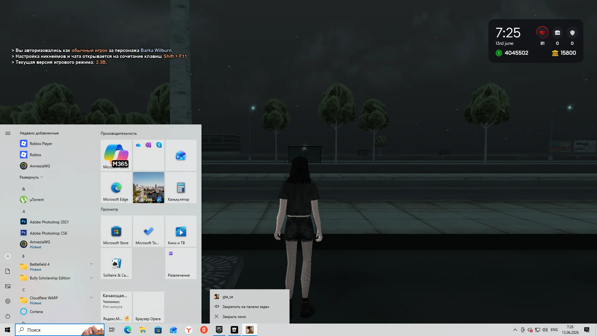Expand the recently added list via Развернуть
Screen dimensions: 597x336
coord(31,177)
